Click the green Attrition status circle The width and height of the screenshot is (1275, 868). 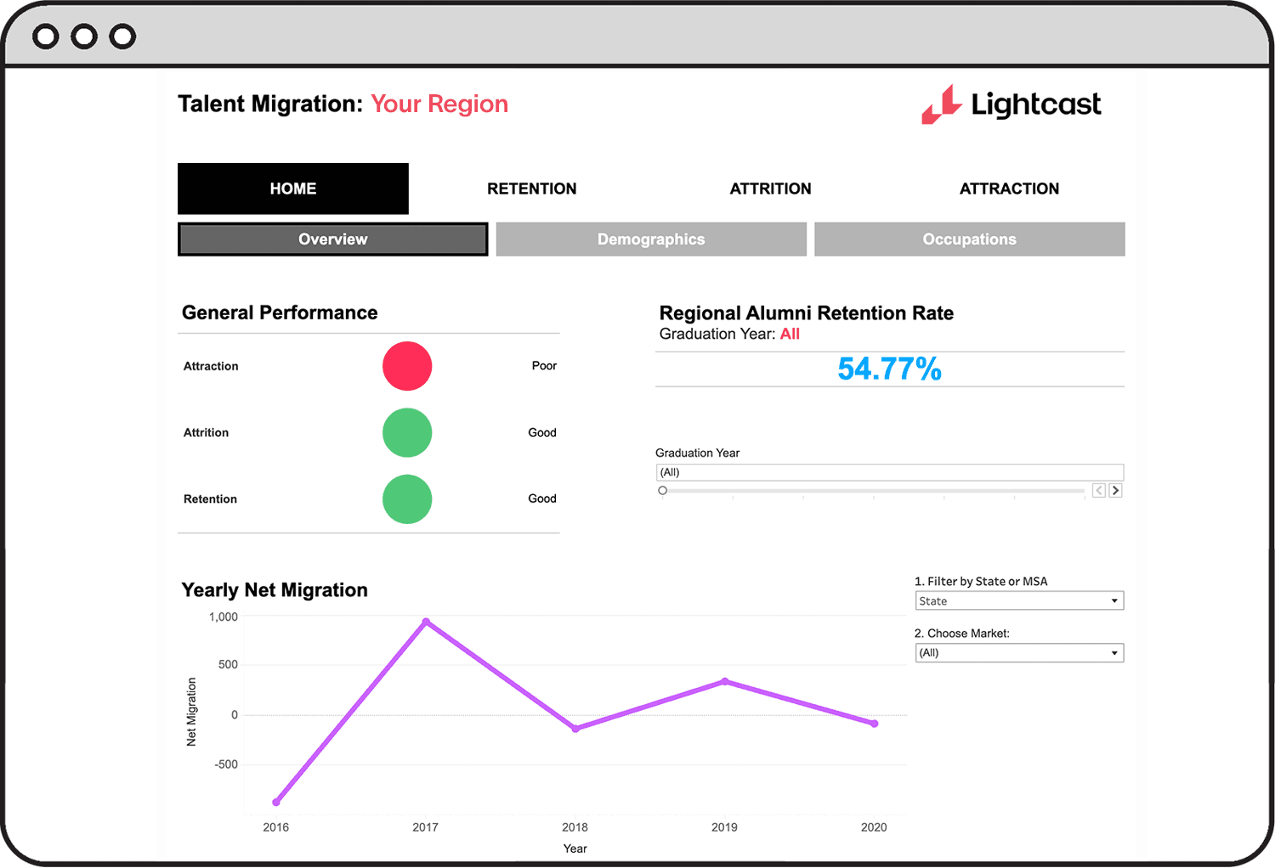406,432
